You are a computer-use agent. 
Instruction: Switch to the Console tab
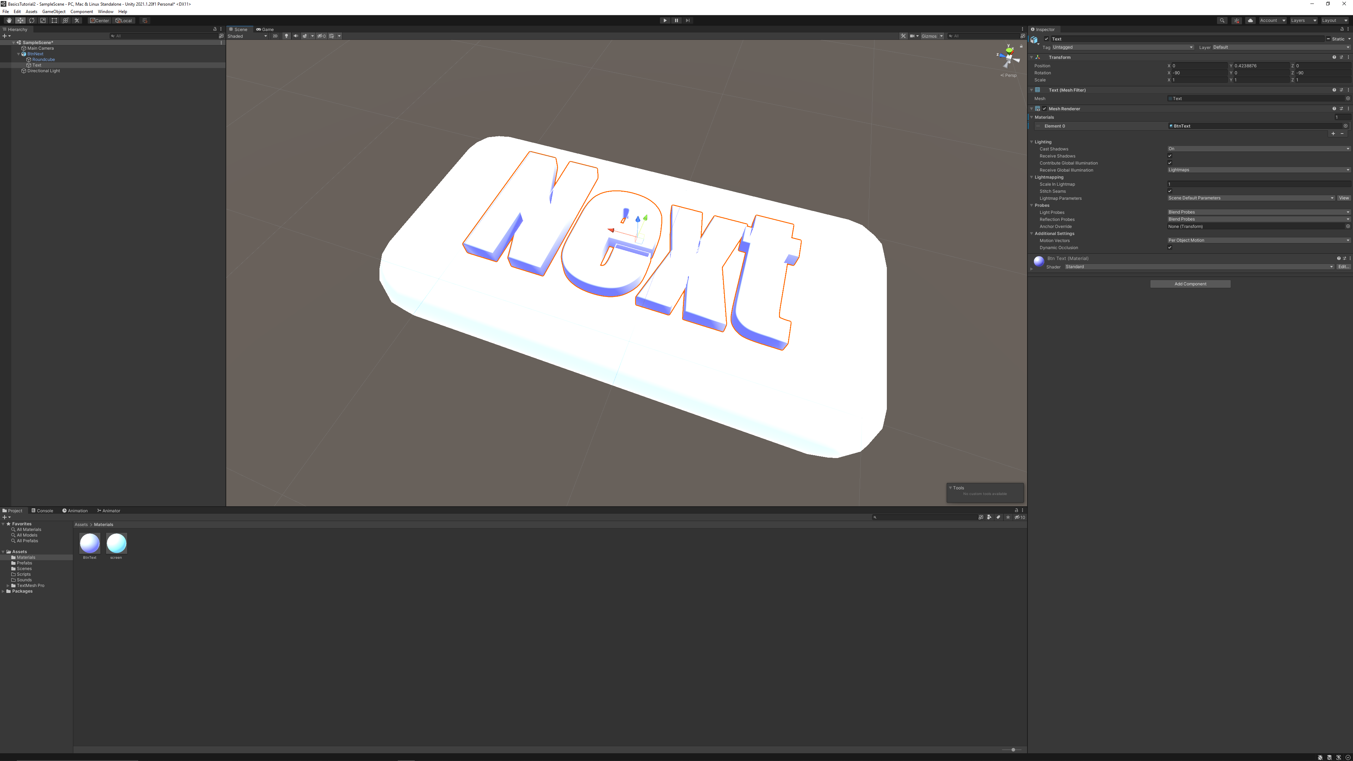click(x=42, y=511)
